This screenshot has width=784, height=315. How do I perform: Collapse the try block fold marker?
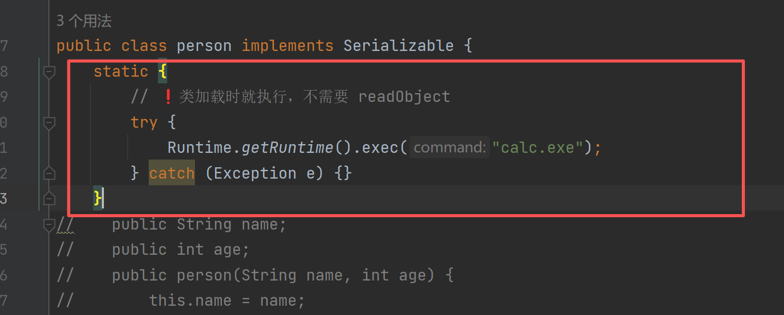(49, 122)
